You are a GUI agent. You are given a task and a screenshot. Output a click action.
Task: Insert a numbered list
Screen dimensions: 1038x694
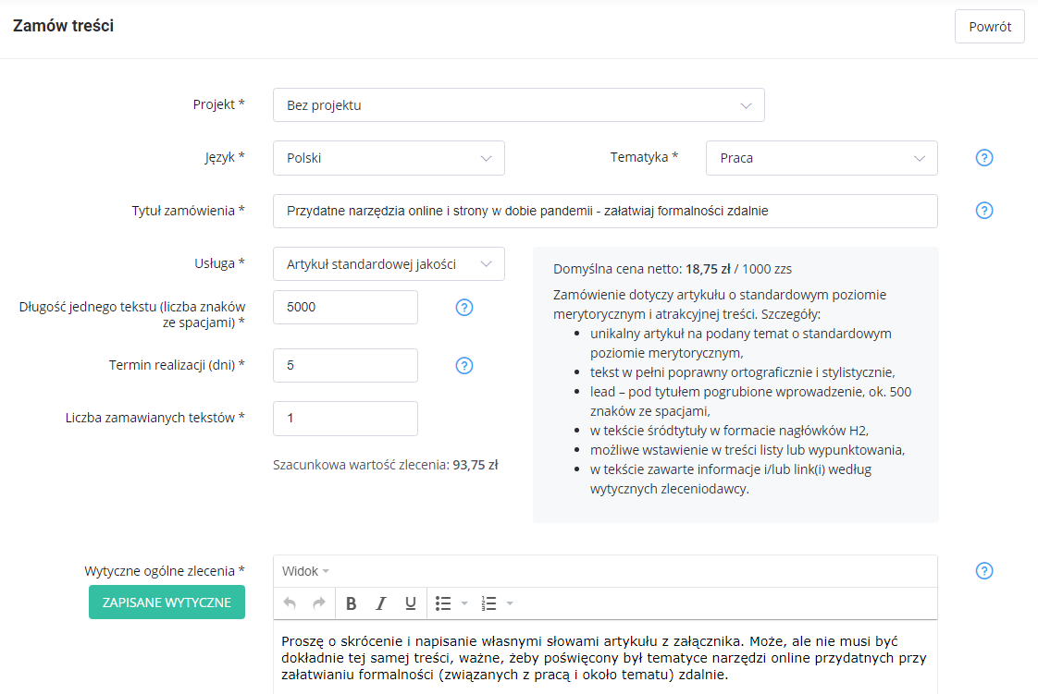[x=488, y=603]
